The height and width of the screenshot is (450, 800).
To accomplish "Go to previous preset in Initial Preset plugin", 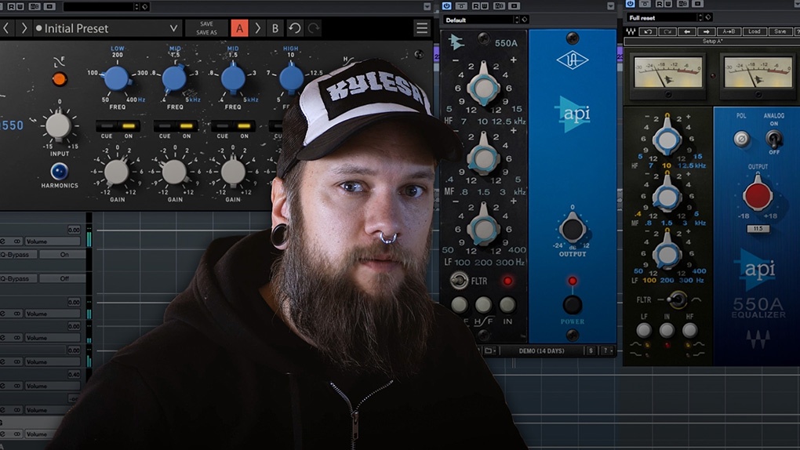I will [x=6, y=28].
